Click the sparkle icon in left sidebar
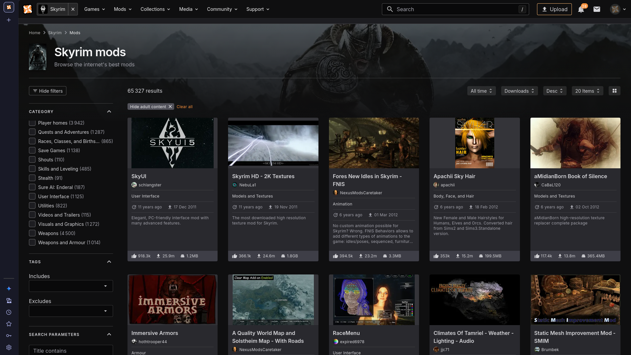The height and width of the screenshot is (355, 631). click(x=9, y=289)
